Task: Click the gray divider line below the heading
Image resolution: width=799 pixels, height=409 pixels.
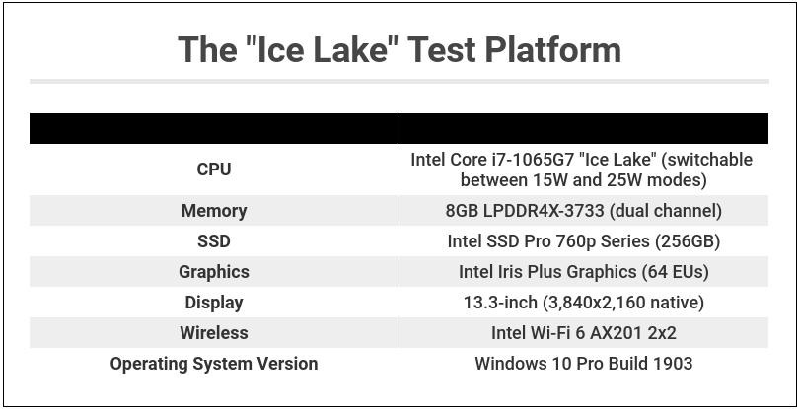Action: (399, 81)
